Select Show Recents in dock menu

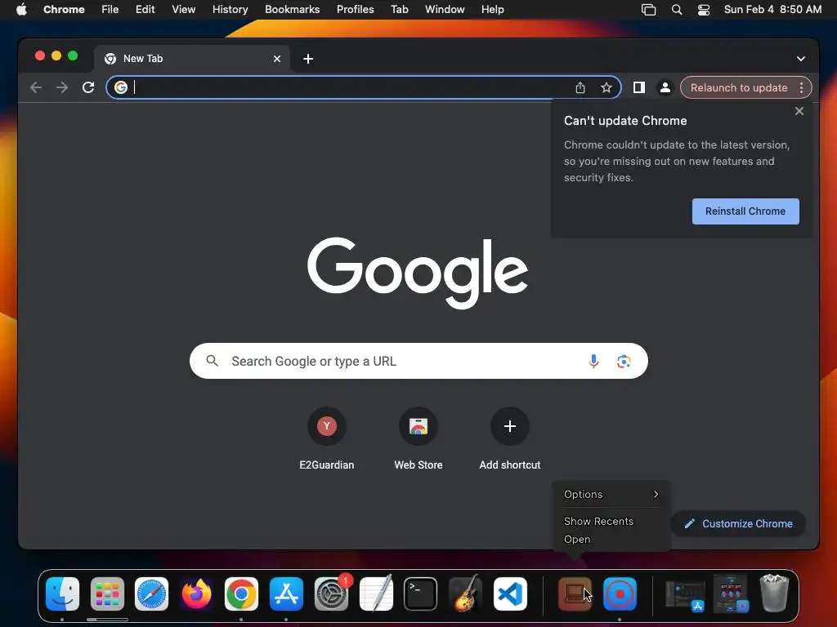[x=599, y=521]
